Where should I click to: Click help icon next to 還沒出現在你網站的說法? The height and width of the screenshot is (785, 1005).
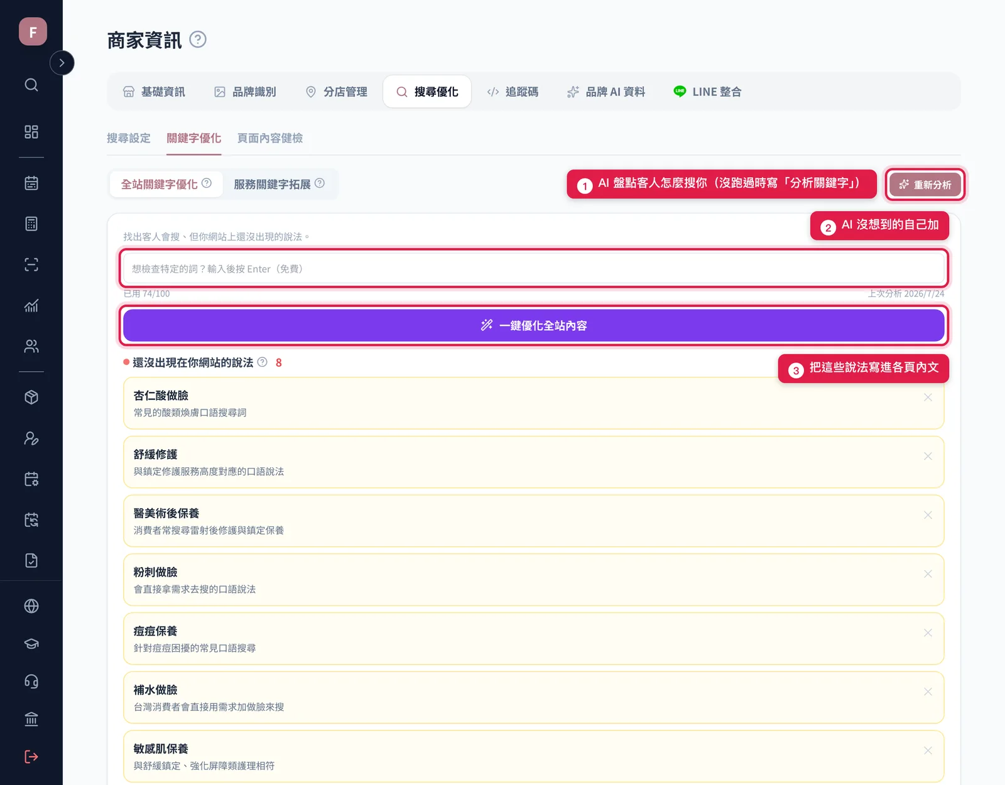(263, 362)
